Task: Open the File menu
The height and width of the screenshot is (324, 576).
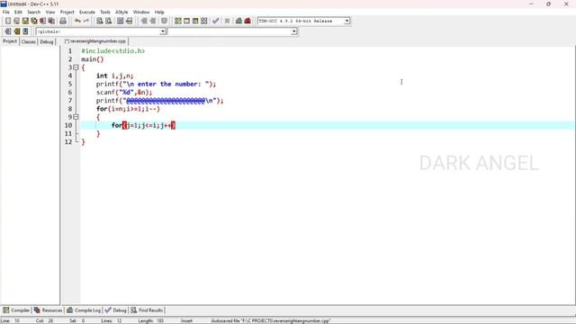Action: pyautogui.click(x=6, y=12)
